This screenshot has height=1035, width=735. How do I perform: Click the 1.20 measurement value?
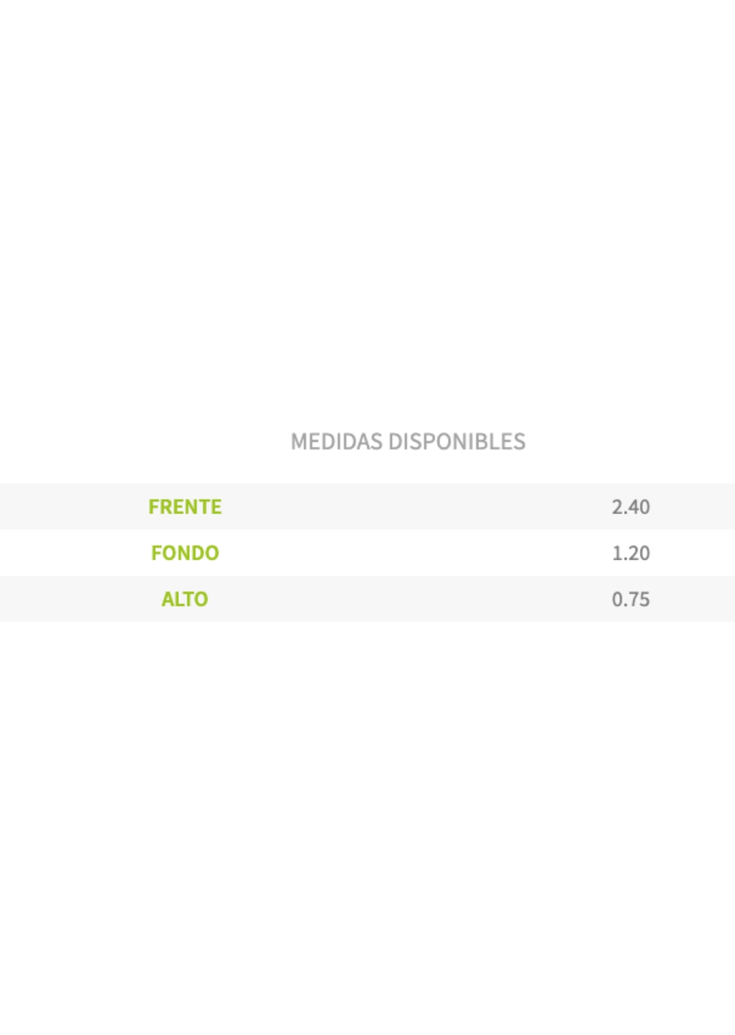pos(630,553)
